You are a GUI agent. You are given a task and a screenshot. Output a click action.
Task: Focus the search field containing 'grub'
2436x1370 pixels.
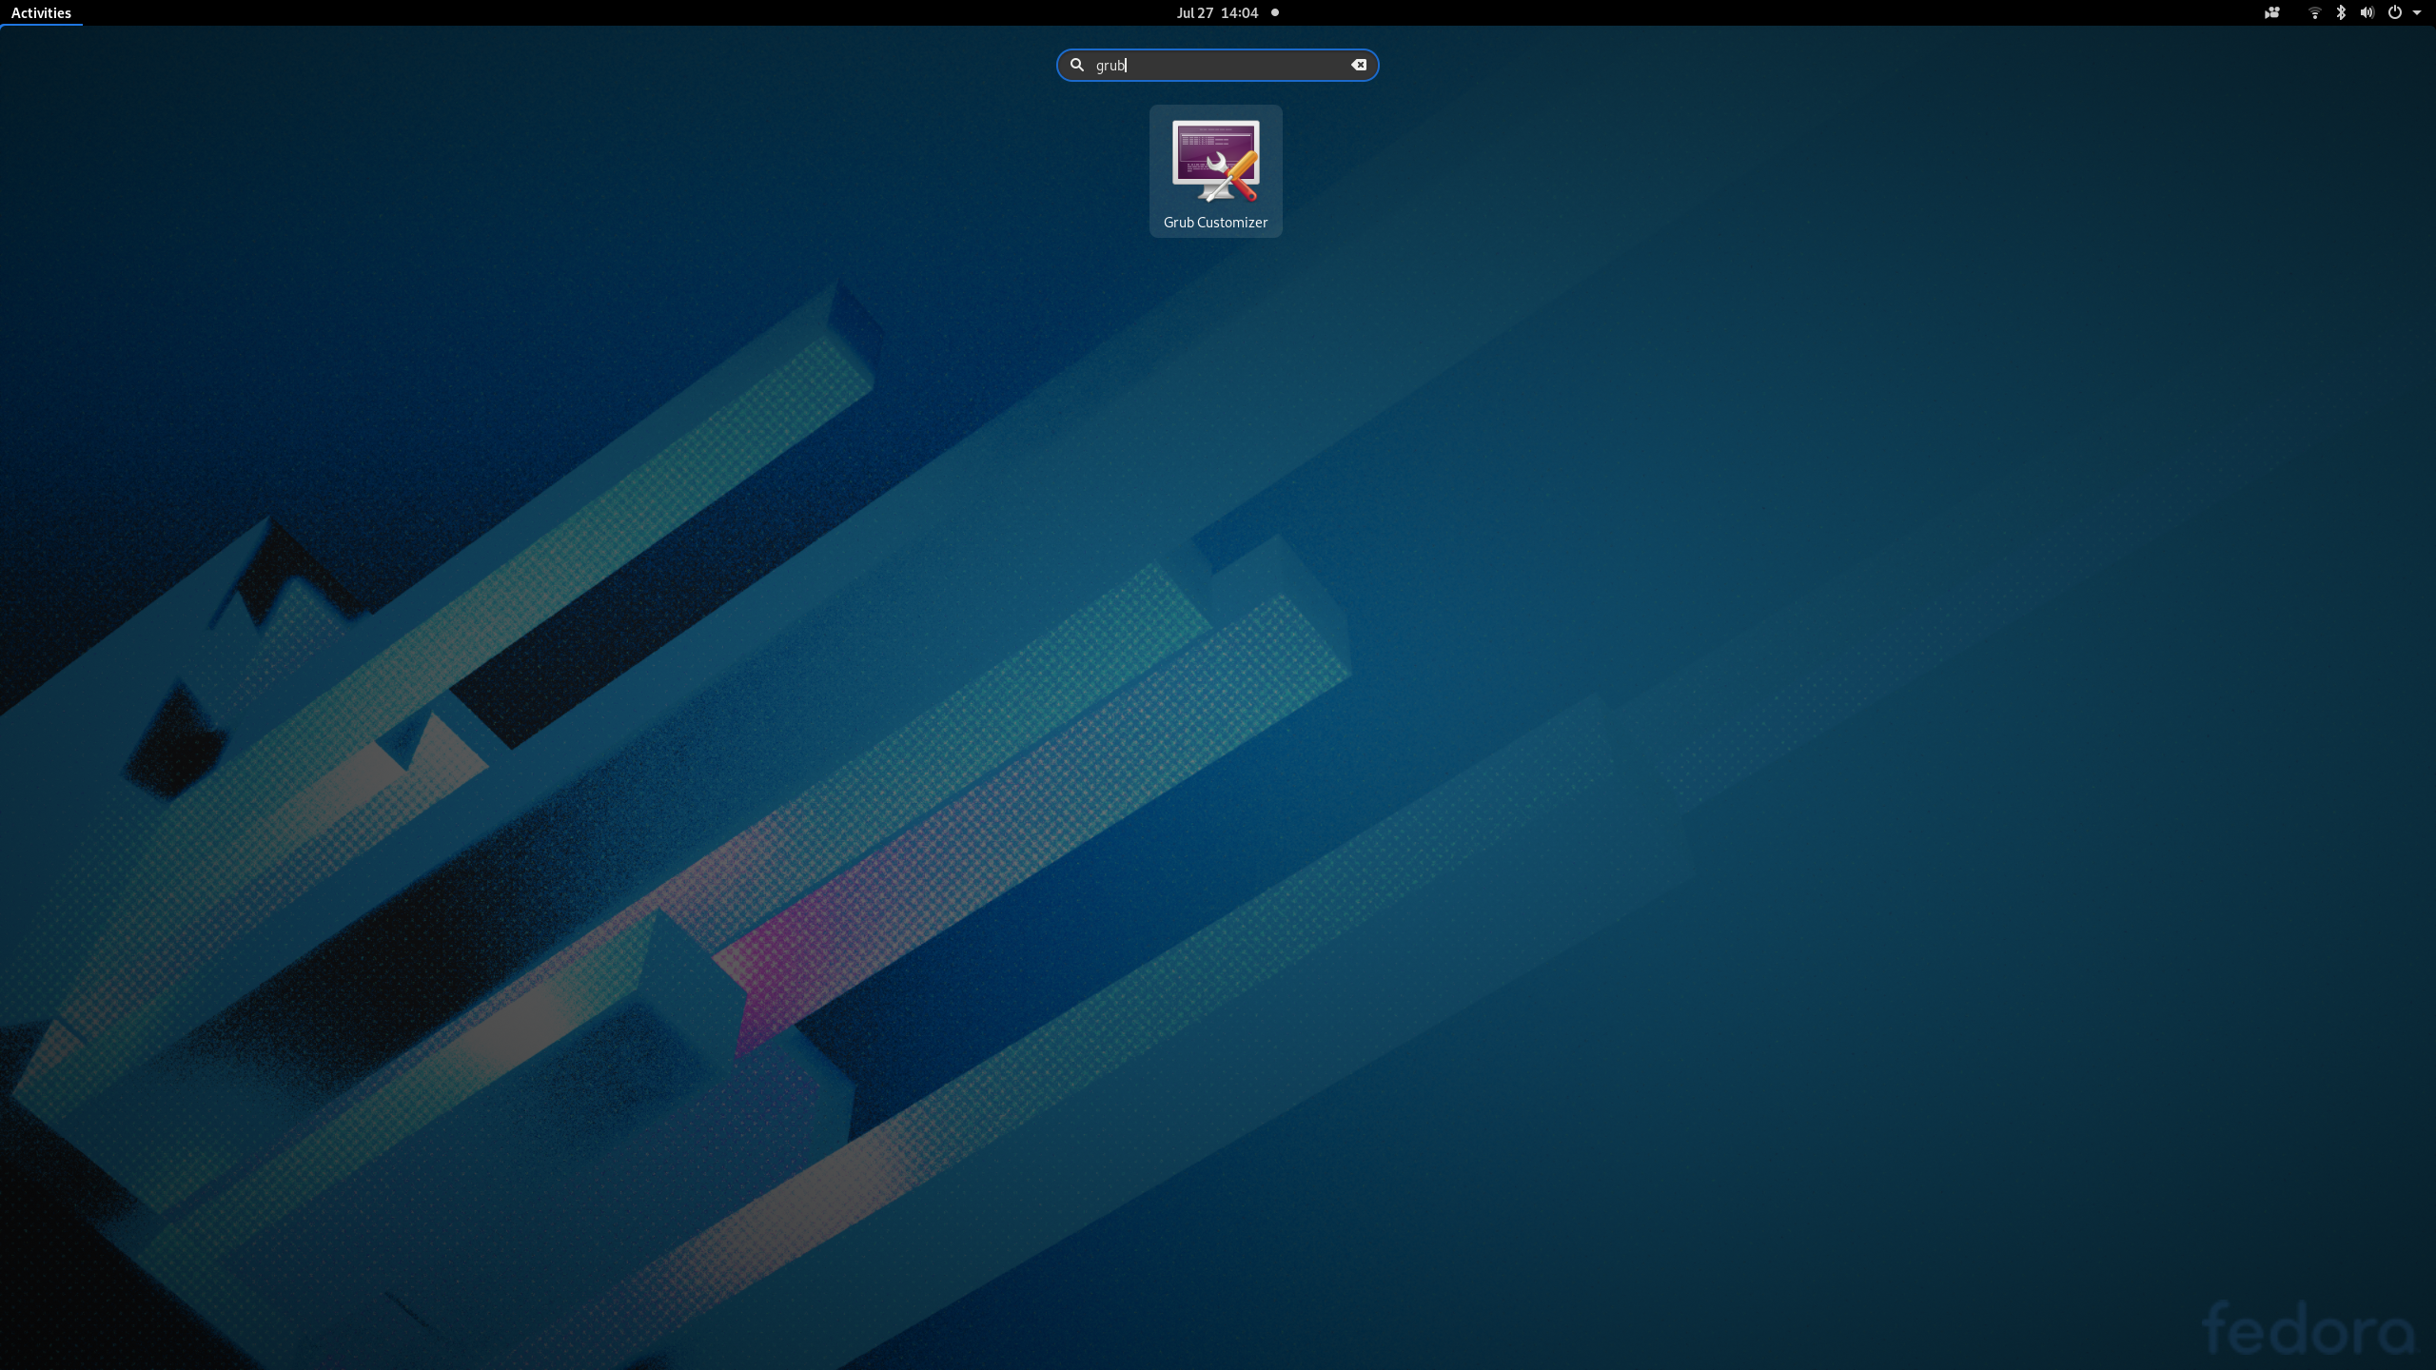click(x=1217, y=65)
